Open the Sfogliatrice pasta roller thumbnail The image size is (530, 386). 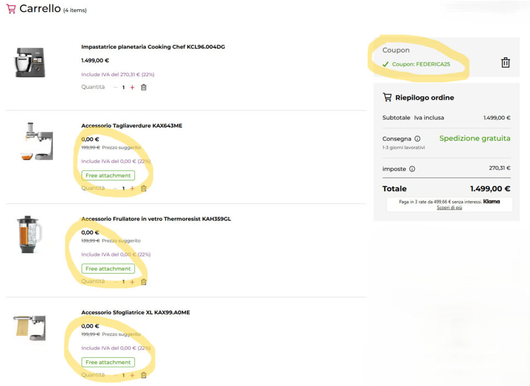[x=30, y=328]
